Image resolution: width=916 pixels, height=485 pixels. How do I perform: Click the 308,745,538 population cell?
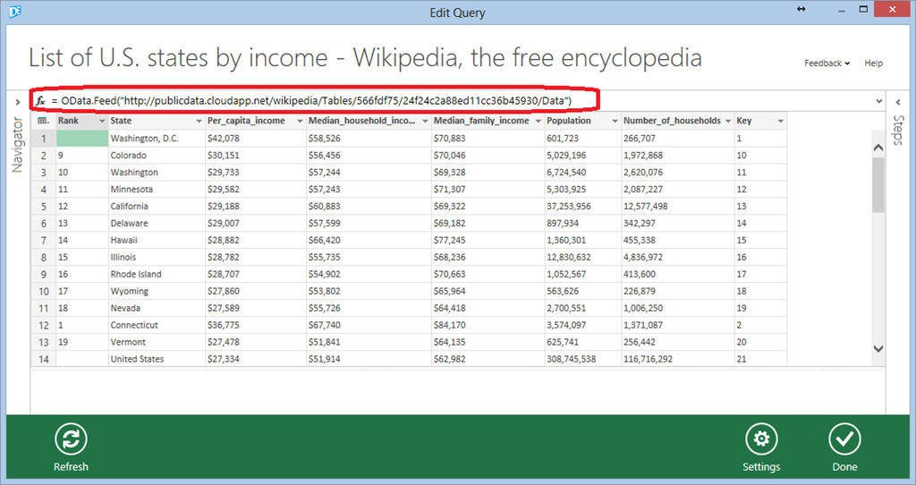(x=583, y=359)
